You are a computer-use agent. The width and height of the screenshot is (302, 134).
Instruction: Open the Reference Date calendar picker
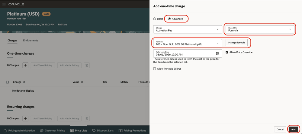218,53
